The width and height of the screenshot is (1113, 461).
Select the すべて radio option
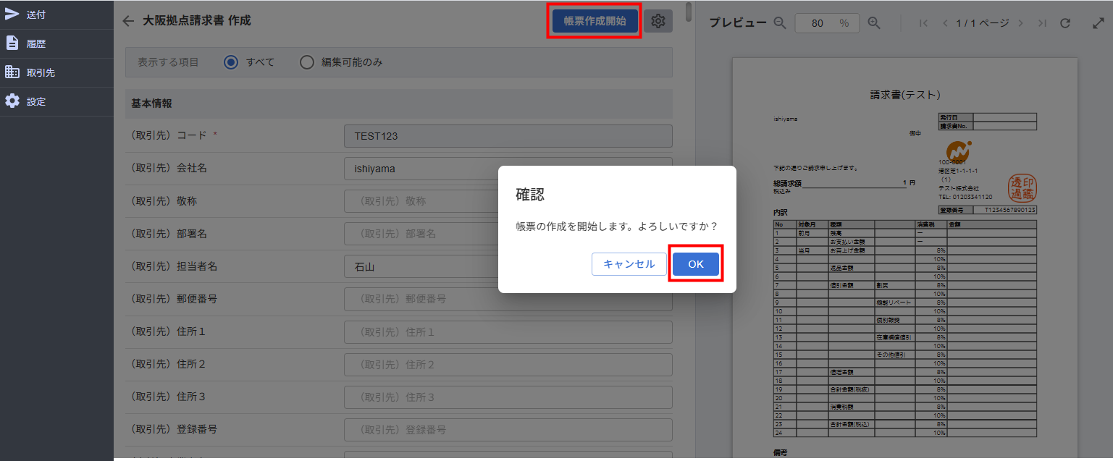(x=231, y=62)
